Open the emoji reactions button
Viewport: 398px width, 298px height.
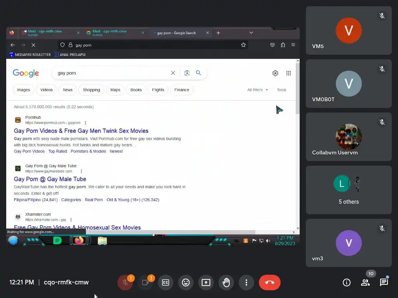tap(186, 282)
